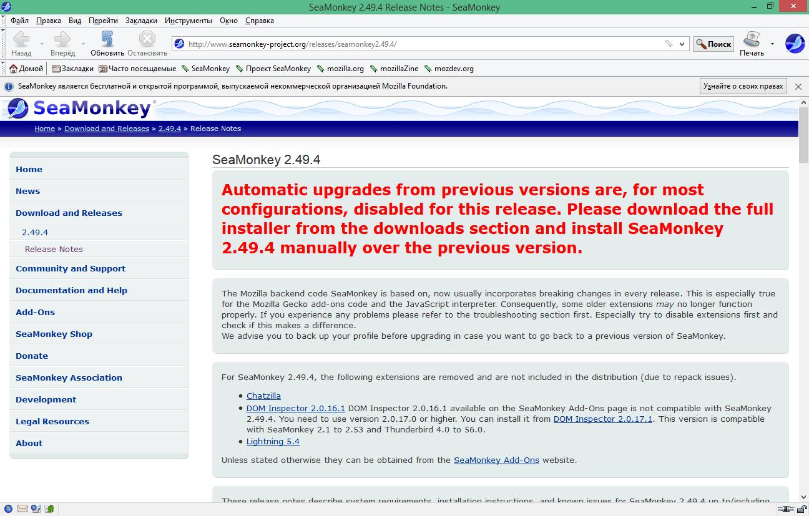Open the Файл menu
The height and width of the screenshot is (516, 809).
[20, 21]
